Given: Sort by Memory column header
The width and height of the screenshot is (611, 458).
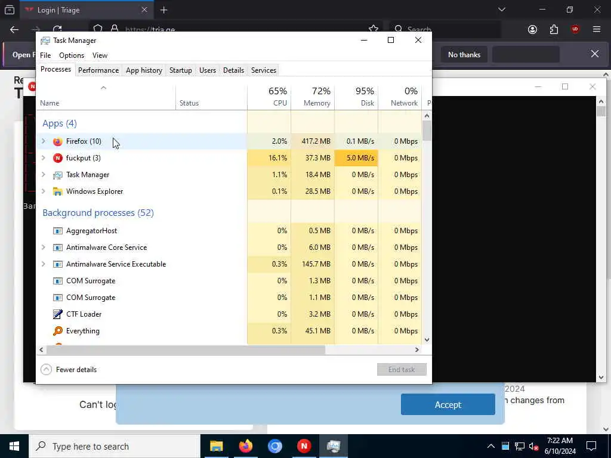Looking at the screenshot, I should pos(313,97).
